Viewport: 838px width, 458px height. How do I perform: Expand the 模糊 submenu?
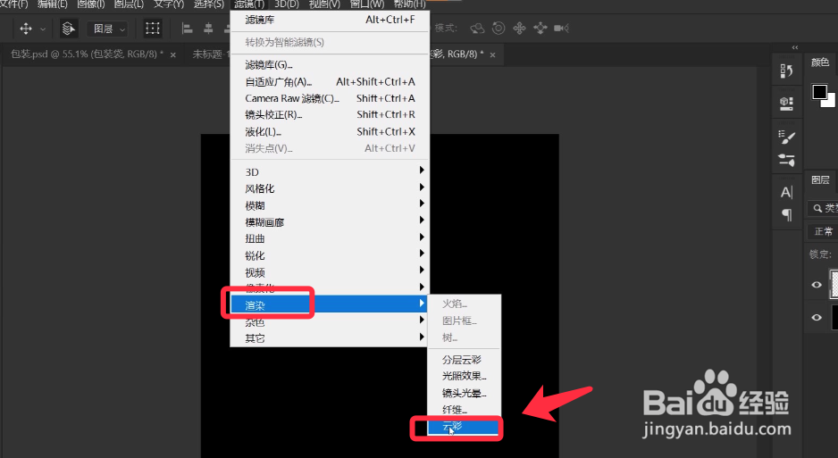tap(329, 205)
